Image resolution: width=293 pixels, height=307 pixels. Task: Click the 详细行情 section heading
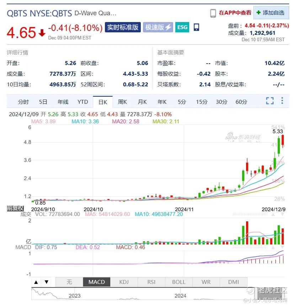17,53
